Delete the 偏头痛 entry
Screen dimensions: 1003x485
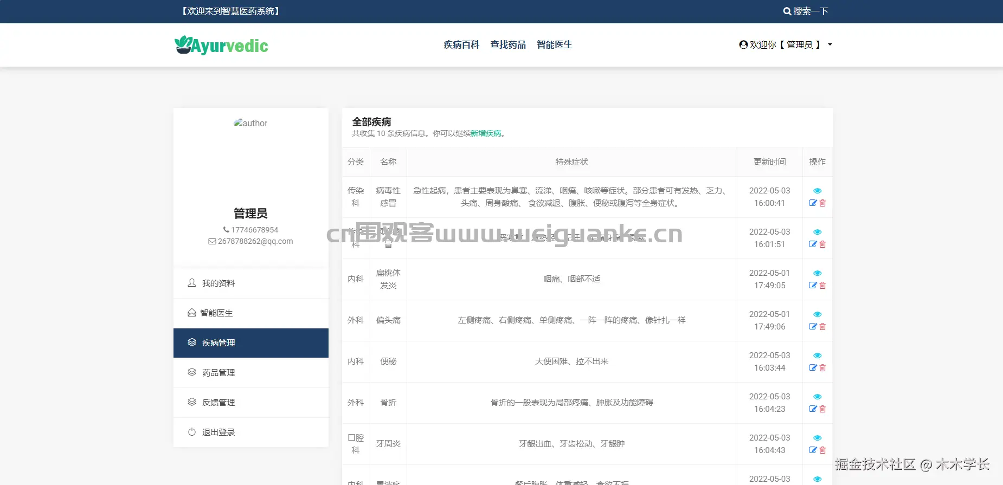click(x=822, y=326)
